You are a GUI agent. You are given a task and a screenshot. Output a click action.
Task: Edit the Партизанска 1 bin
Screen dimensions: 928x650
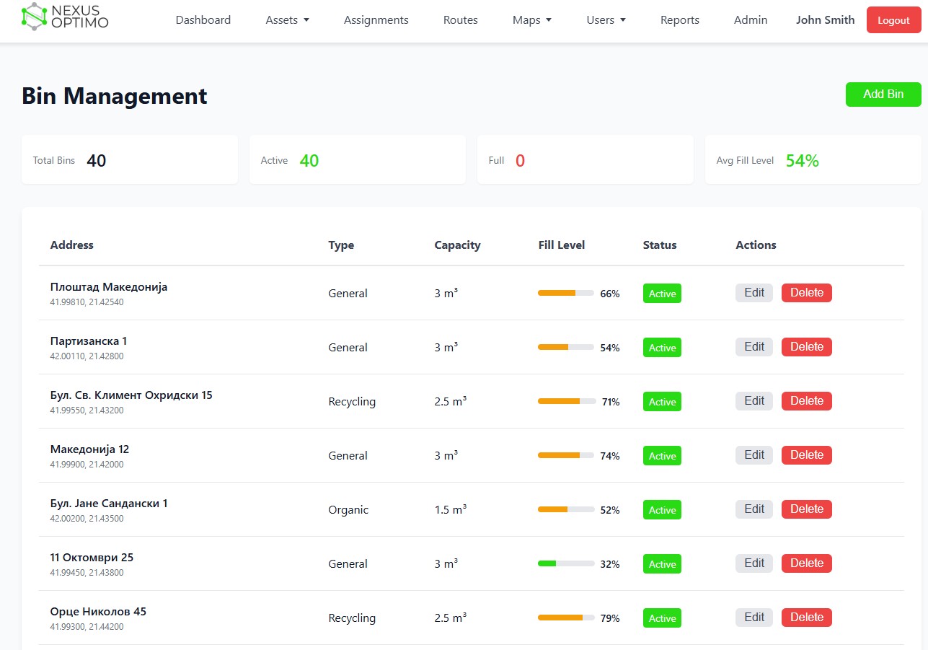point(754,347)
